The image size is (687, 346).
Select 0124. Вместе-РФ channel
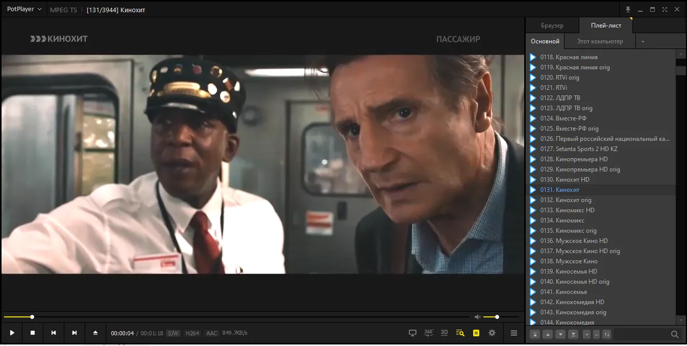601,118
